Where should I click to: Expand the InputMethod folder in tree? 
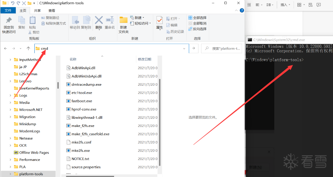(x=10, y=60)
